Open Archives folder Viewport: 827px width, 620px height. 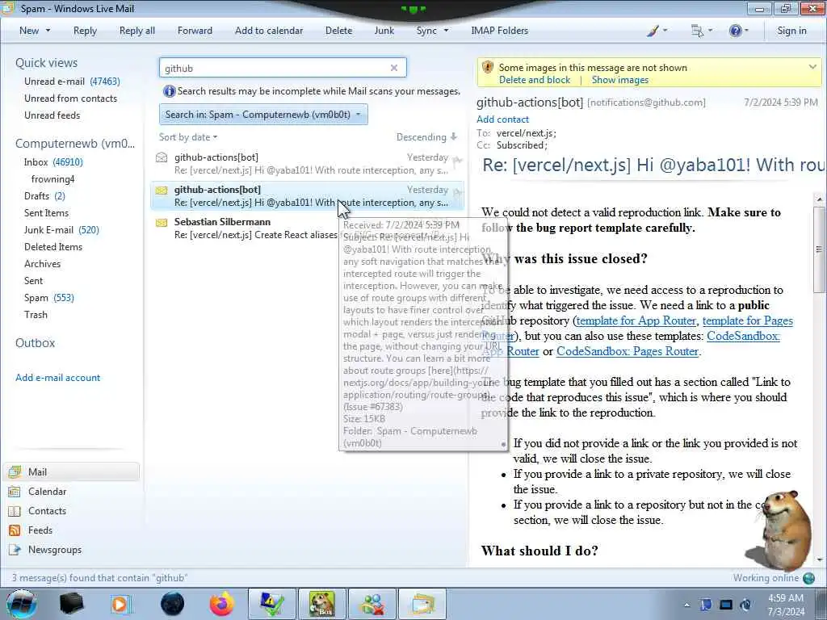[42, 264]
